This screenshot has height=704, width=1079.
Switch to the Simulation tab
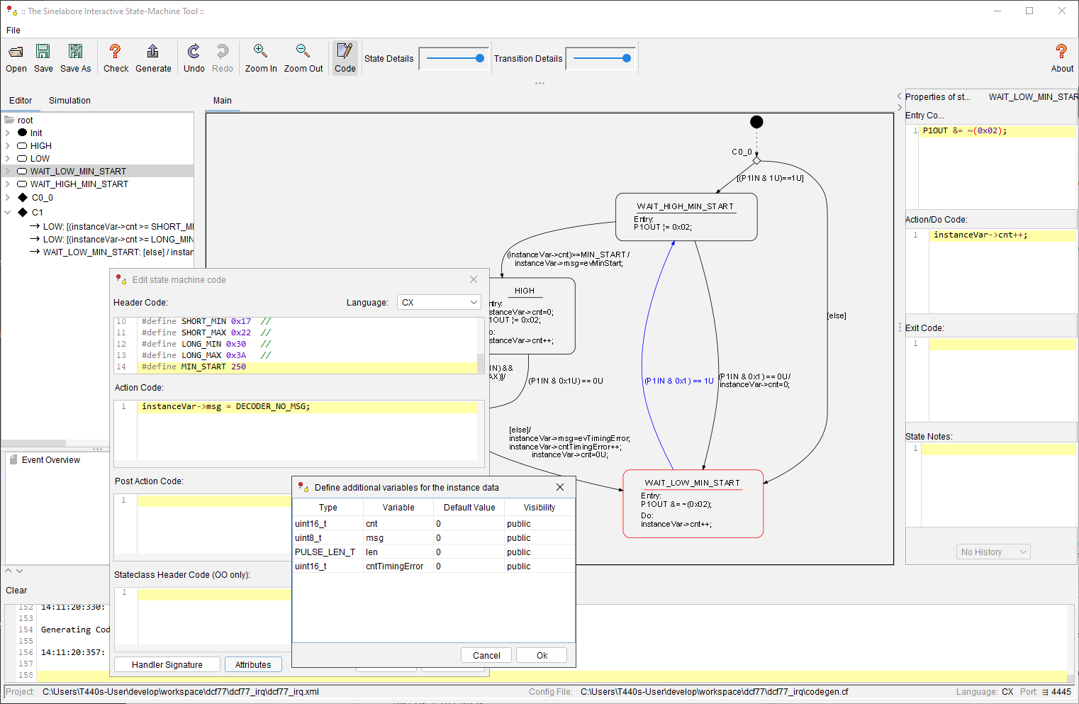pos(69,100)
